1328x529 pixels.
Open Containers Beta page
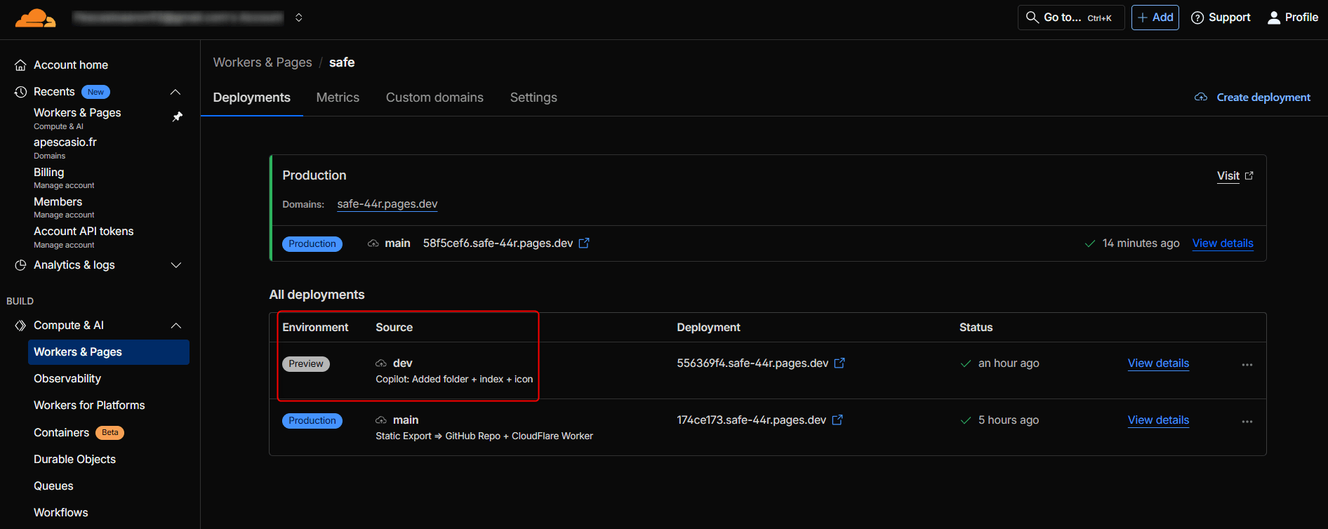click(79, 433)
